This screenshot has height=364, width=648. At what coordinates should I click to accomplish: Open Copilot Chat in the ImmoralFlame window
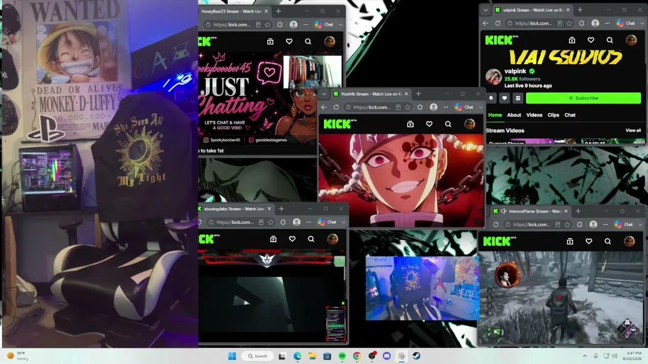pos(624,224)
